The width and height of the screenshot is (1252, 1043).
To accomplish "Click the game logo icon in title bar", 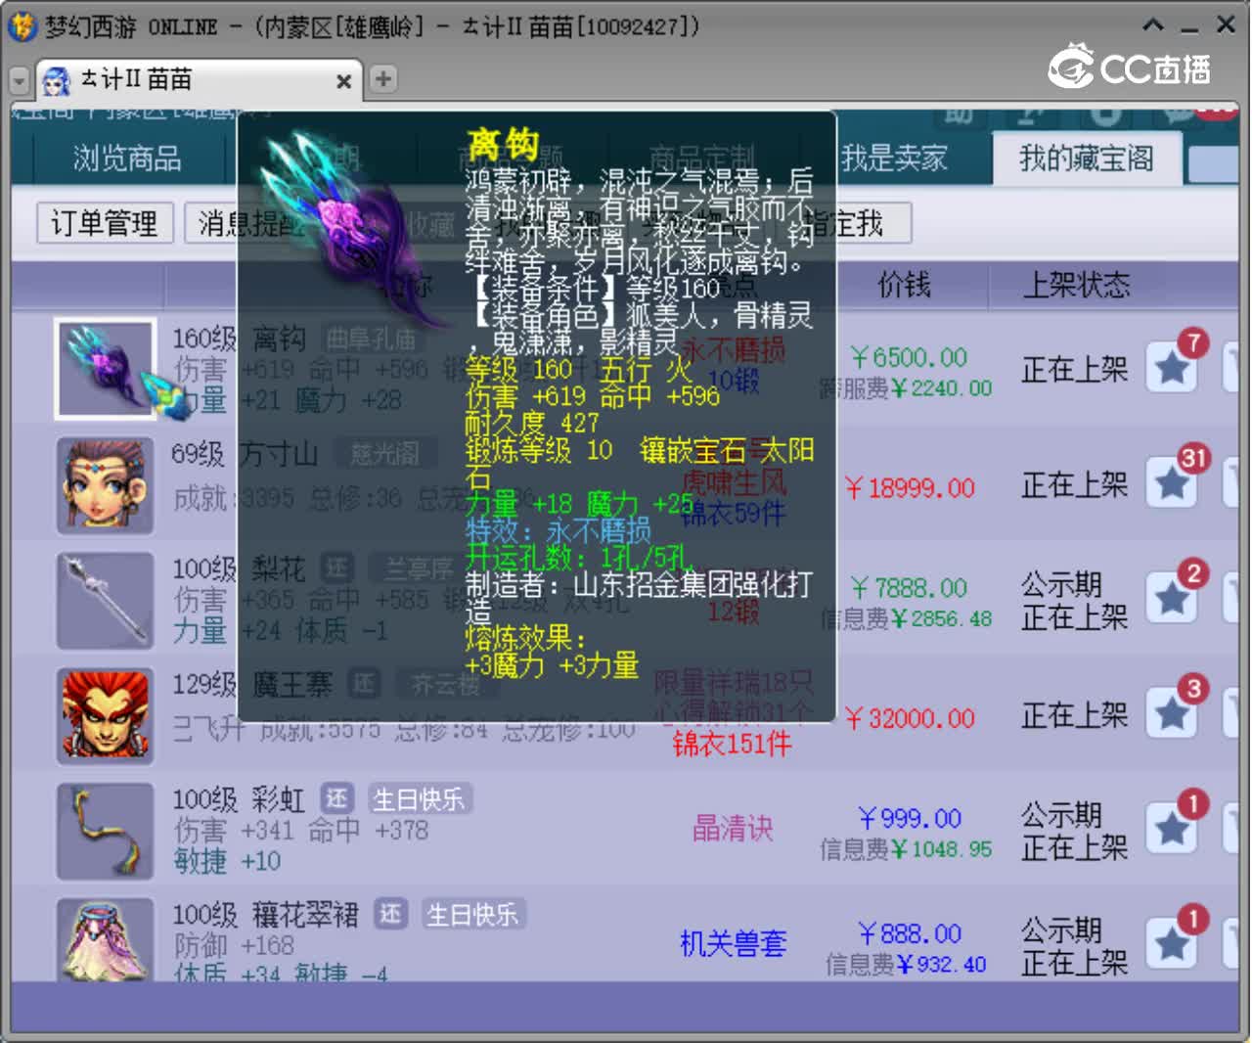I will tap(22, 26).
